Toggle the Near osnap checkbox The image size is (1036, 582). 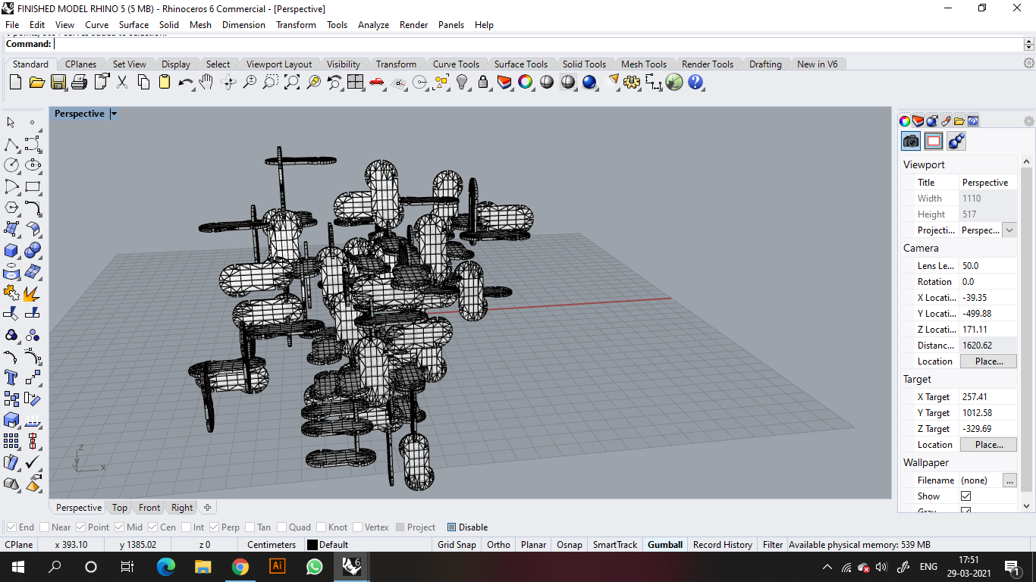click(x=45, y=527)
